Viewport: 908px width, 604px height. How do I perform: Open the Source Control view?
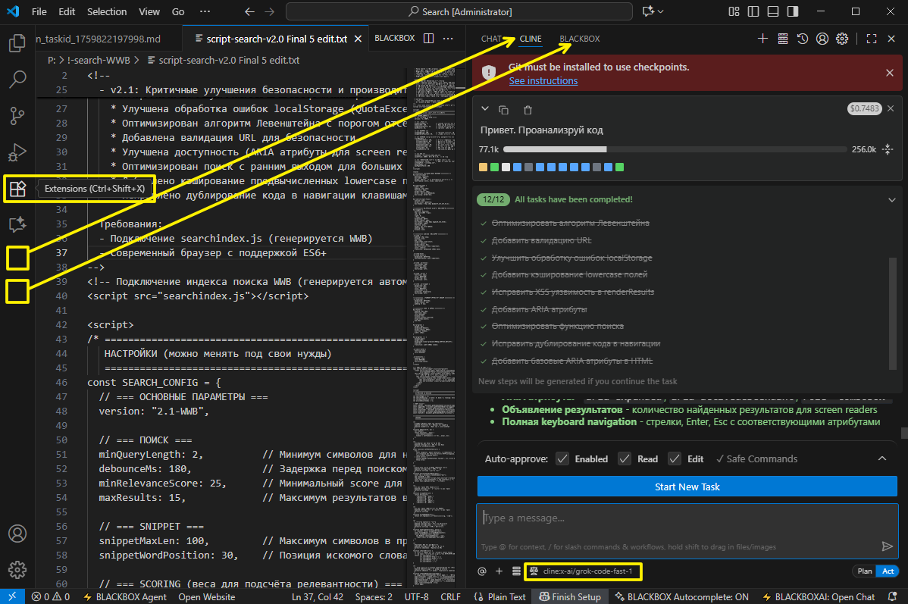17,116
